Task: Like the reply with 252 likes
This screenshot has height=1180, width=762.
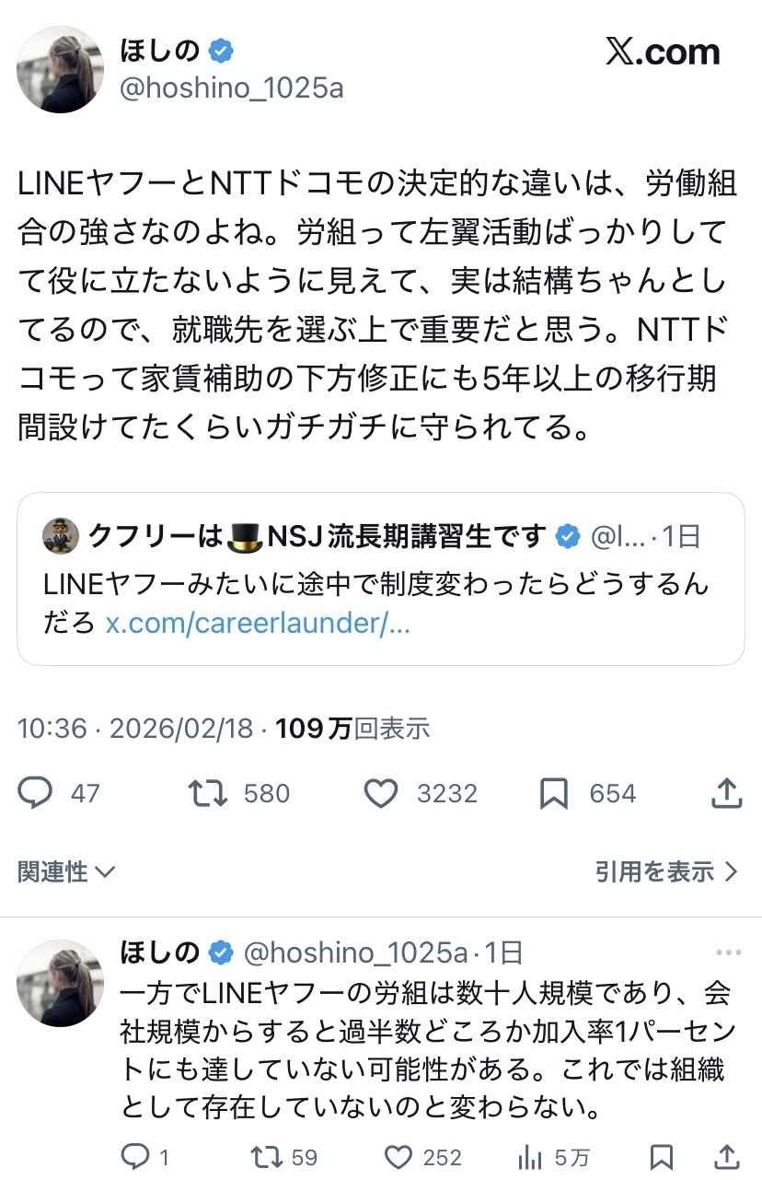Action: pos(397,1156)
